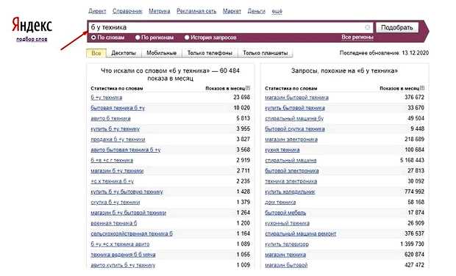
Task: Open similar query 'бытовой электроника'
Action: 292,171
